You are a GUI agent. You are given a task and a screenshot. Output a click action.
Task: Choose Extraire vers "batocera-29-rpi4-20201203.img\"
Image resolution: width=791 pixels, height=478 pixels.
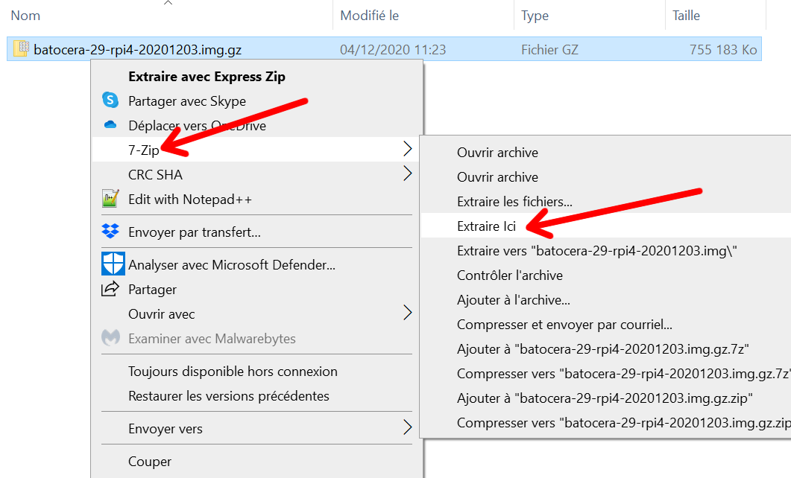tap(596, 251)
